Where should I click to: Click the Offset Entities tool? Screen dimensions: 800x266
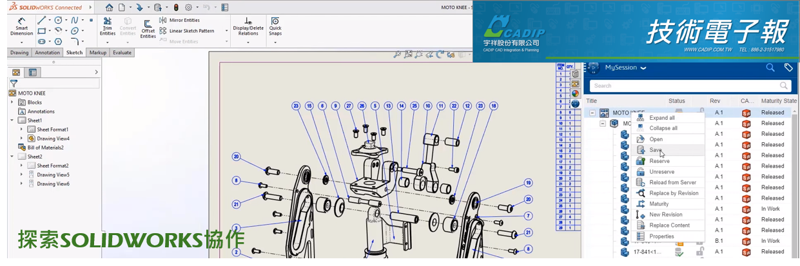point(148,29)
